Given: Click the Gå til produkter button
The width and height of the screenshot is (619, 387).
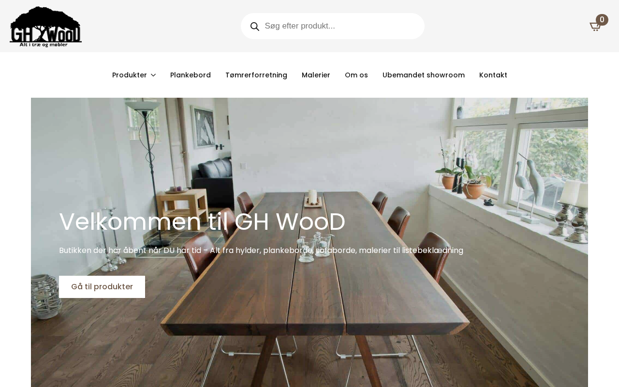Looking at the screenshot, I should 102,287.
